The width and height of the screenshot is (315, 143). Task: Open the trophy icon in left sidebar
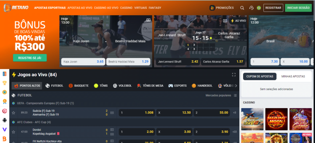click(4, 83)
